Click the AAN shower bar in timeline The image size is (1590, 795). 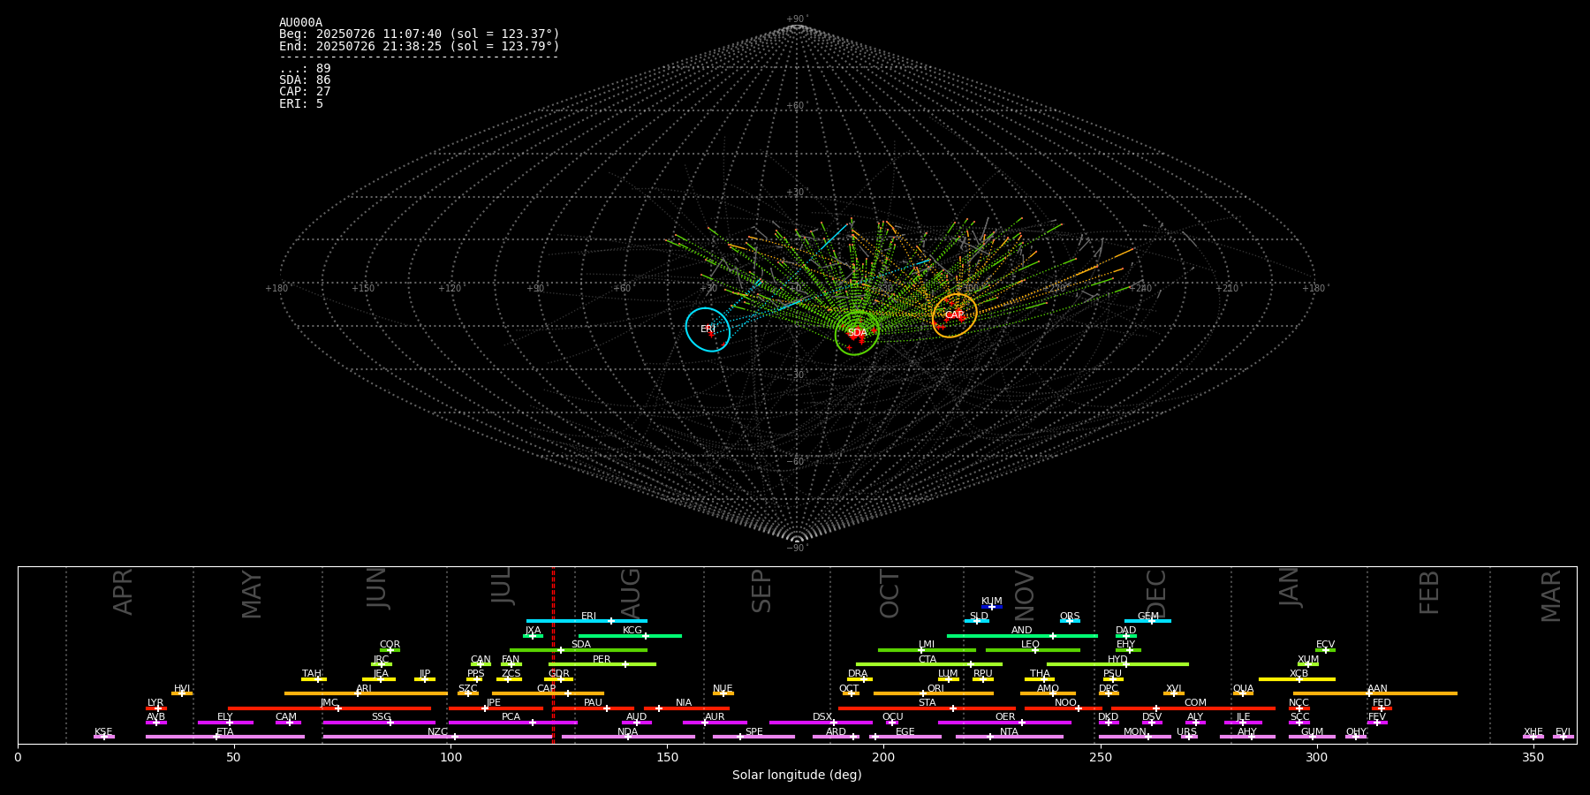tap(1375, 693)
